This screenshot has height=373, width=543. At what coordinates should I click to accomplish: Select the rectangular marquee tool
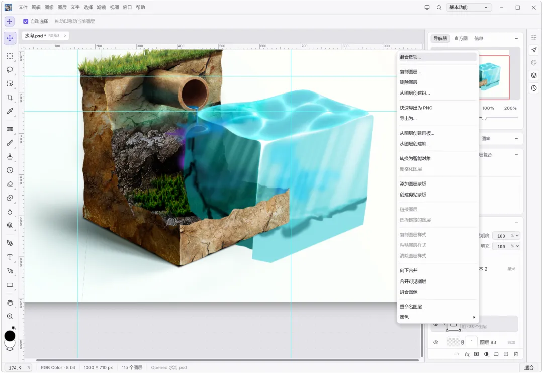(10, 56)
